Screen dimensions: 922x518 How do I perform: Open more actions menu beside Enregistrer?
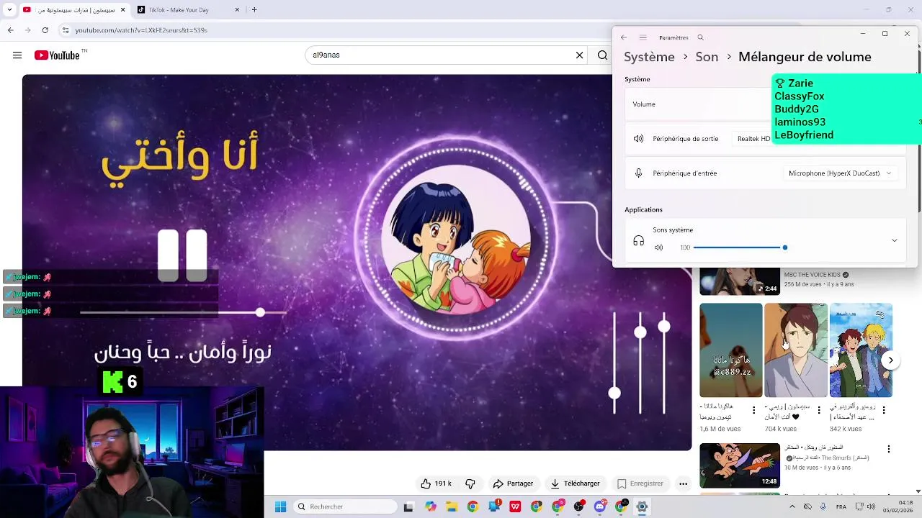coord(683,483)
